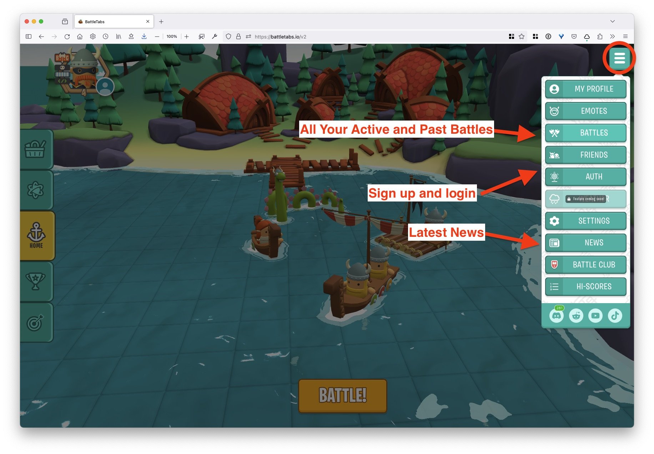Viewport: 654px width, 454px height.
Task: Go back in browser history
Action: point(41,36)
